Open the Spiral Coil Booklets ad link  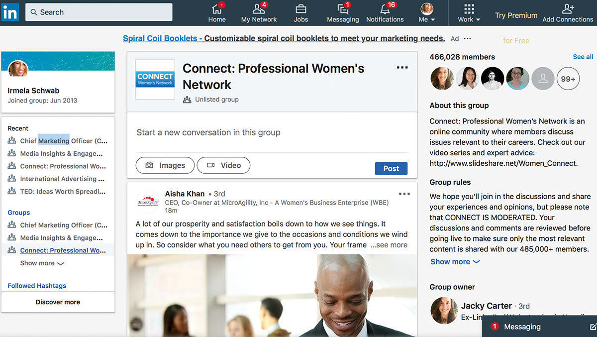284,38
